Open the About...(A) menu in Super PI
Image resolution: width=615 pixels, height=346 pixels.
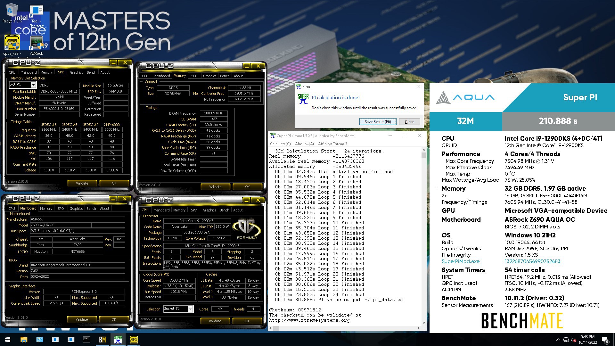pyautogui.click(x=304, y=144)
